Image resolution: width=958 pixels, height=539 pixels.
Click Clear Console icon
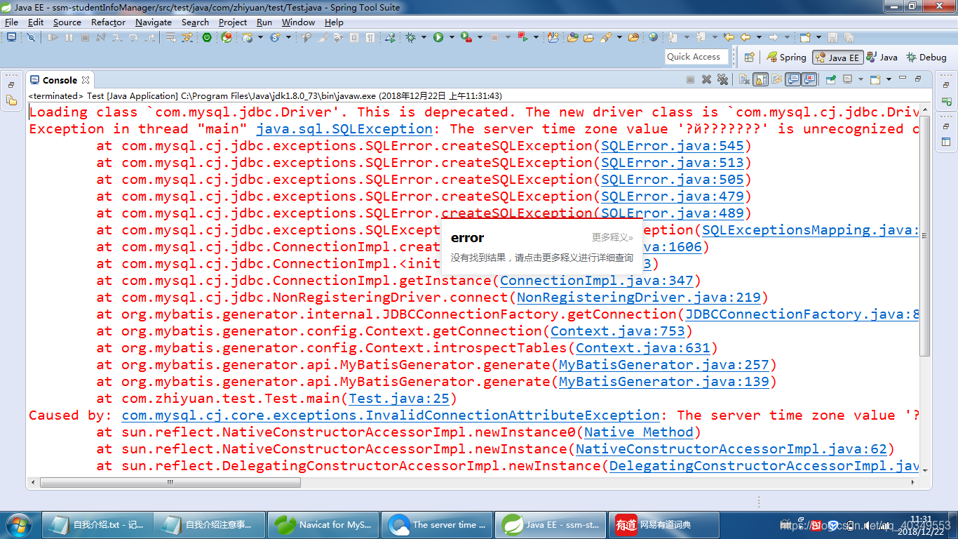pos(744,79)
